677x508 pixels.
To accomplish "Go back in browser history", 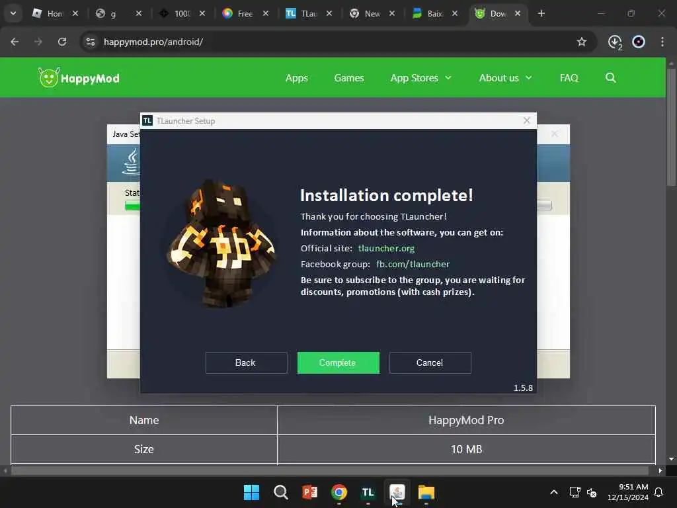I will 15,42.
